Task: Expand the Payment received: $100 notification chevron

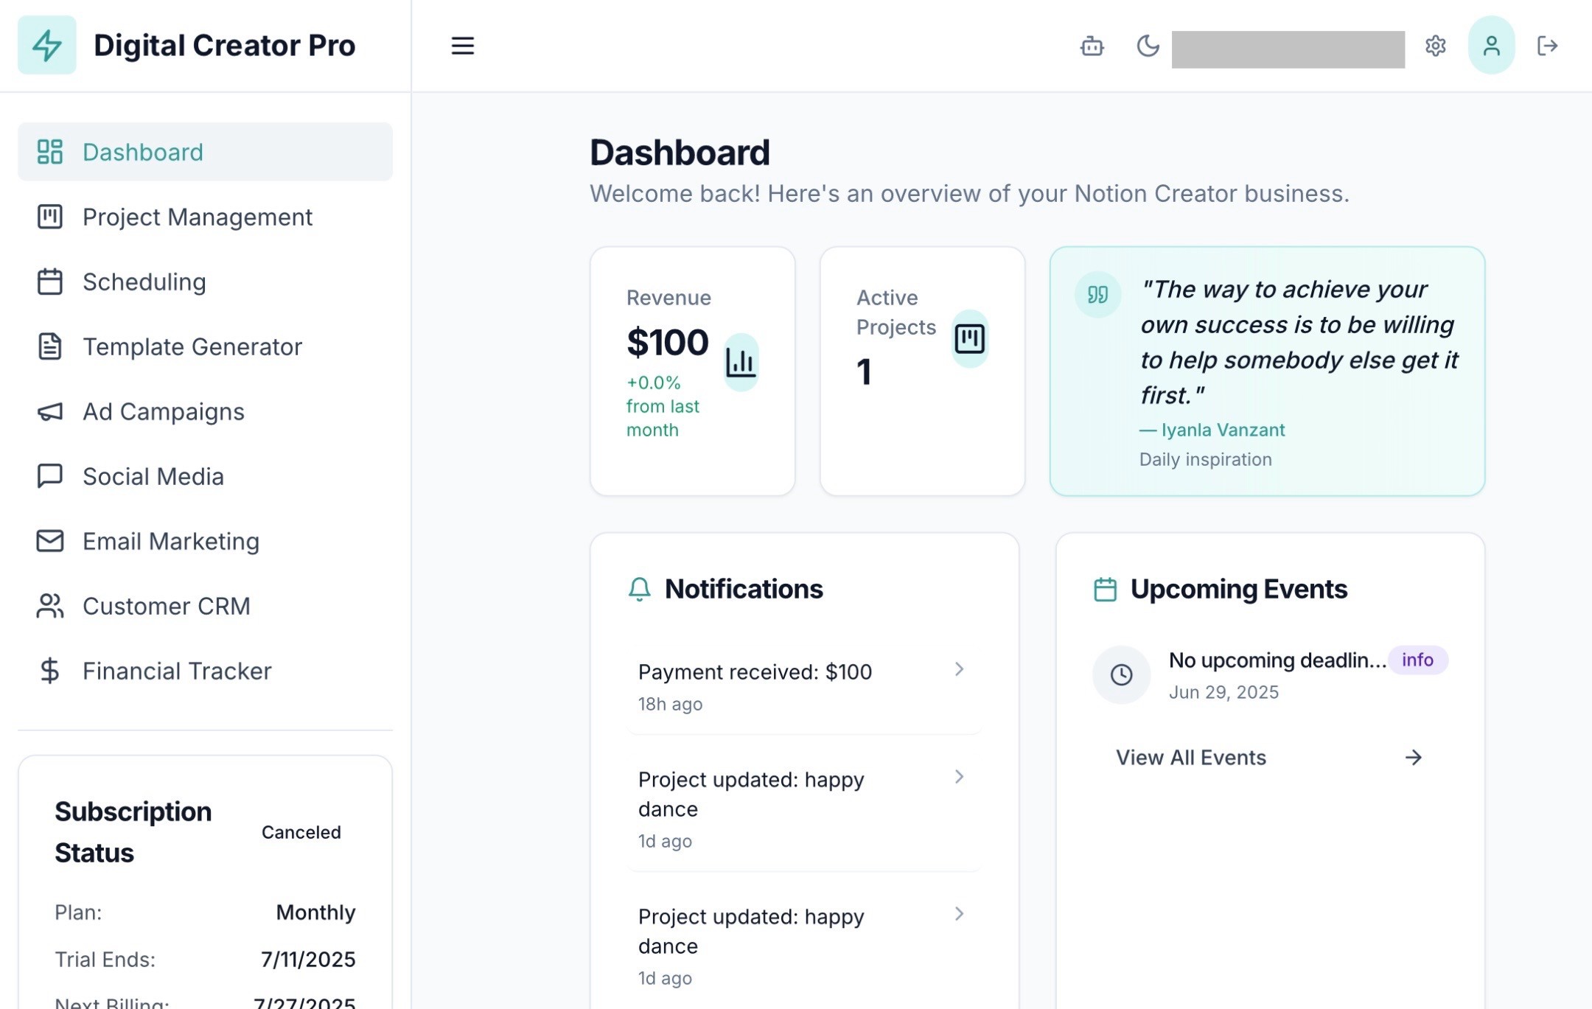Action: click(x=959, y=669)
